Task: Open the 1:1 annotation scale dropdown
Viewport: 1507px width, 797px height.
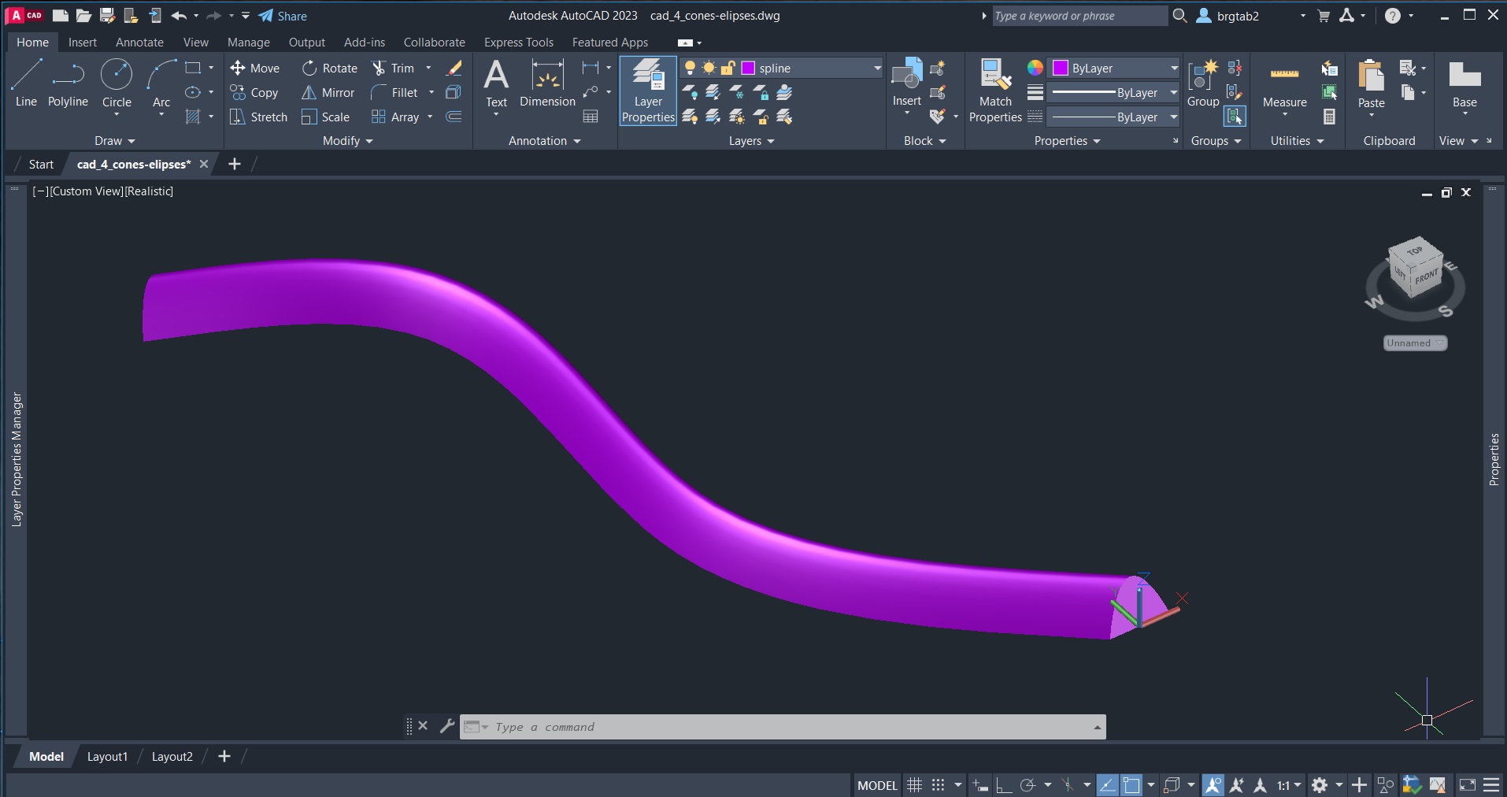Action: (x=1289, y=785)
